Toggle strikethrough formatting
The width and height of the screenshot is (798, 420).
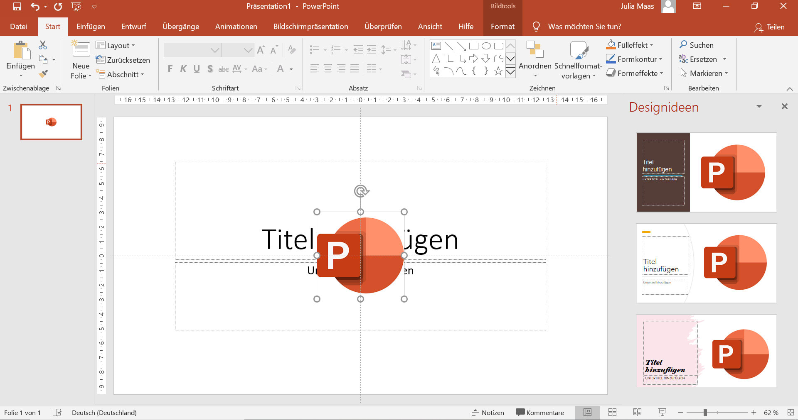point(223,69)
